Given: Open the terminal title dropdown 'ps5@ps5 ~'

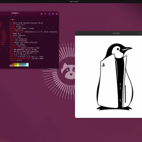Looking at the screenshot, I should [x=15, y=13].
